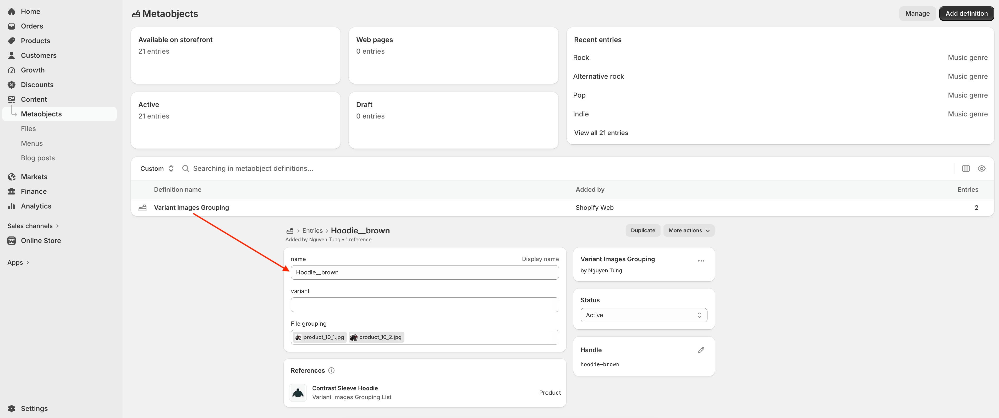Click the pencil icon to edit Handle
This screenshot has height=418, width=999.
701,350
